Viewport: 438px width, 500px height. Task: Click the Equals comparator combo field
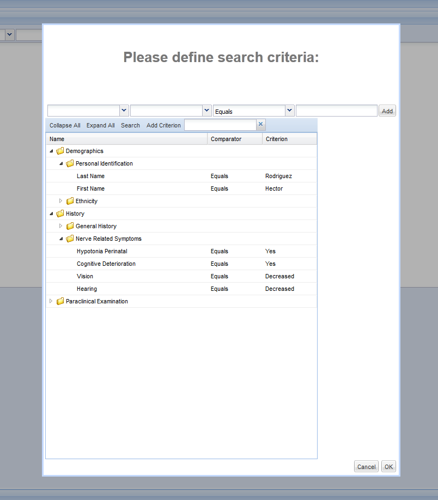pos(249,111)
